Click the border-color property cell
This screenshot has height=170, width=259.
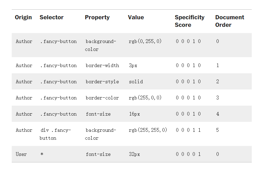[102, 98]
